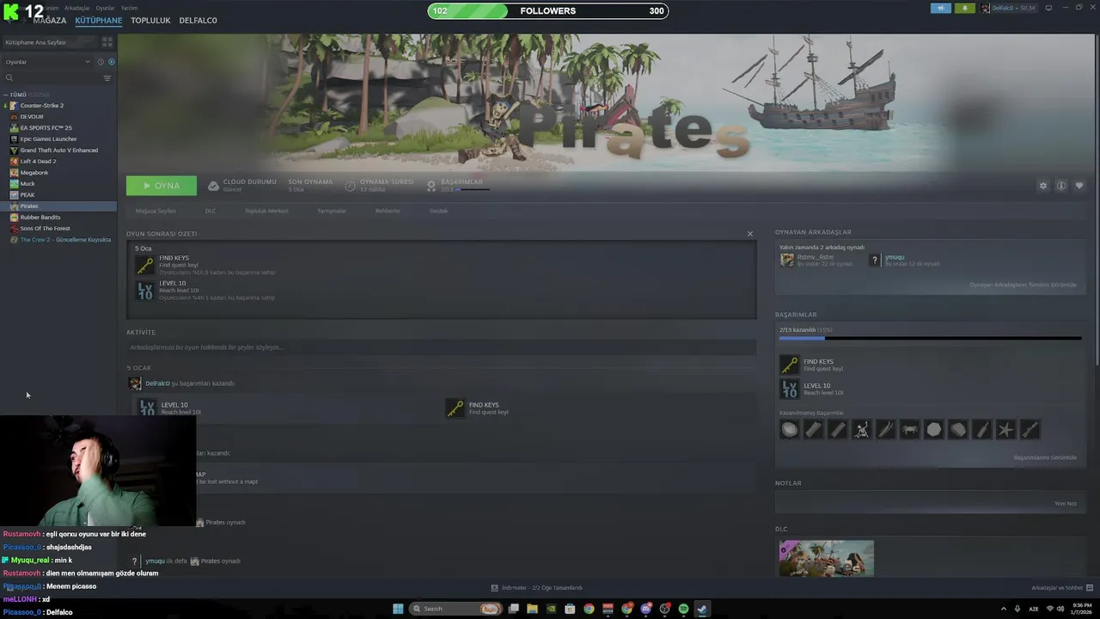The image size is (1100, 619).
Task: Open Steam announcements megaphone button
Action: coord(941,8)
